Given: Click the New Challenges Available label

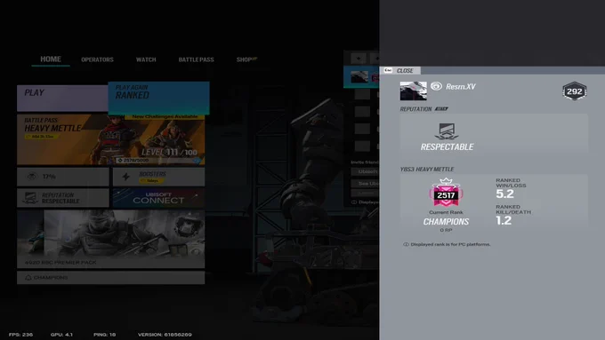Looking at the screenshot, I should click(165, 116).
